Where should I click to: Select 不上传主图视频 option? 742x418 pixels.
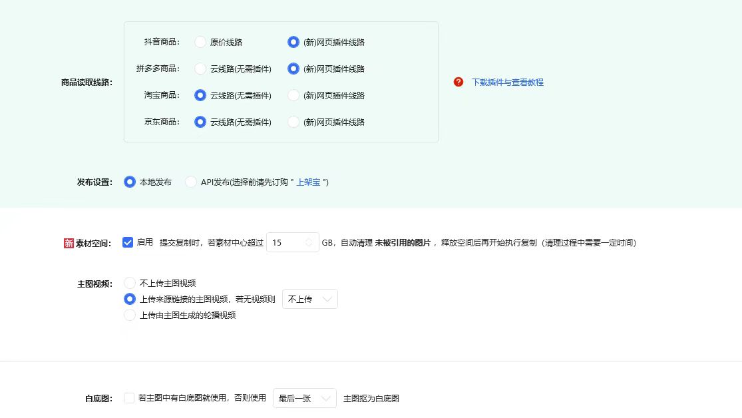[130, 282]
